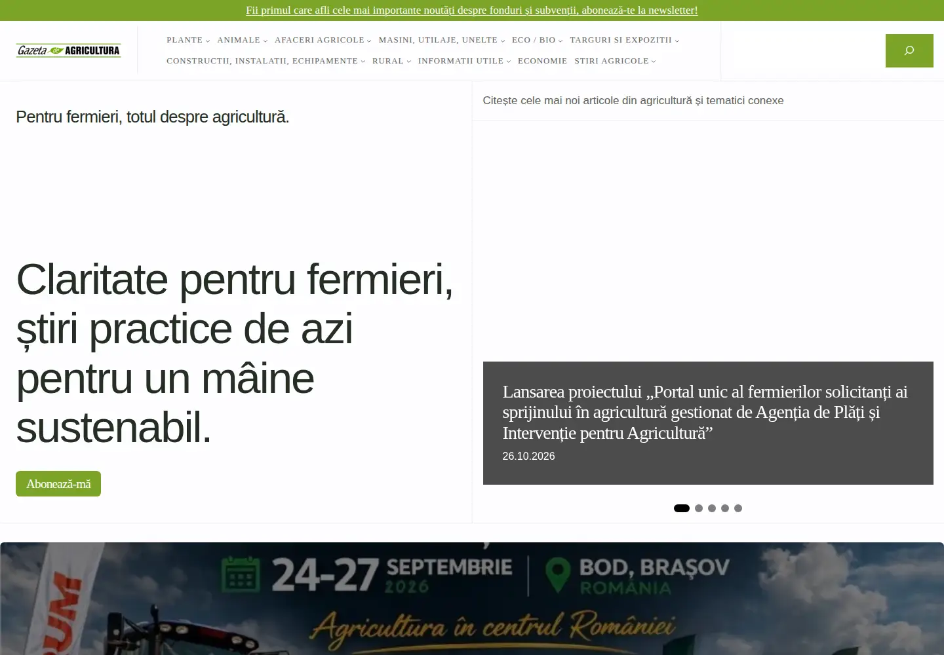Viewport: 944px width, 655px height.
Task: Select the fourth carousel dot
Action: pos(725,508)
